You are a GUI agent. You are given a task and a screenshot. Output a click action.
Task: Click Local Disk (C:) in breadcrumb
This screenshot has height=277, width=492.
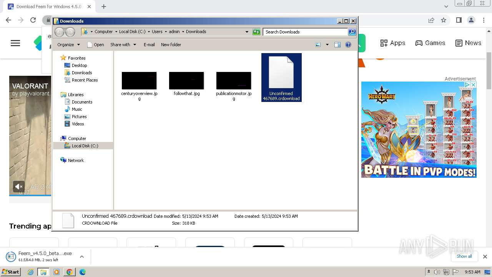(132, 32)
